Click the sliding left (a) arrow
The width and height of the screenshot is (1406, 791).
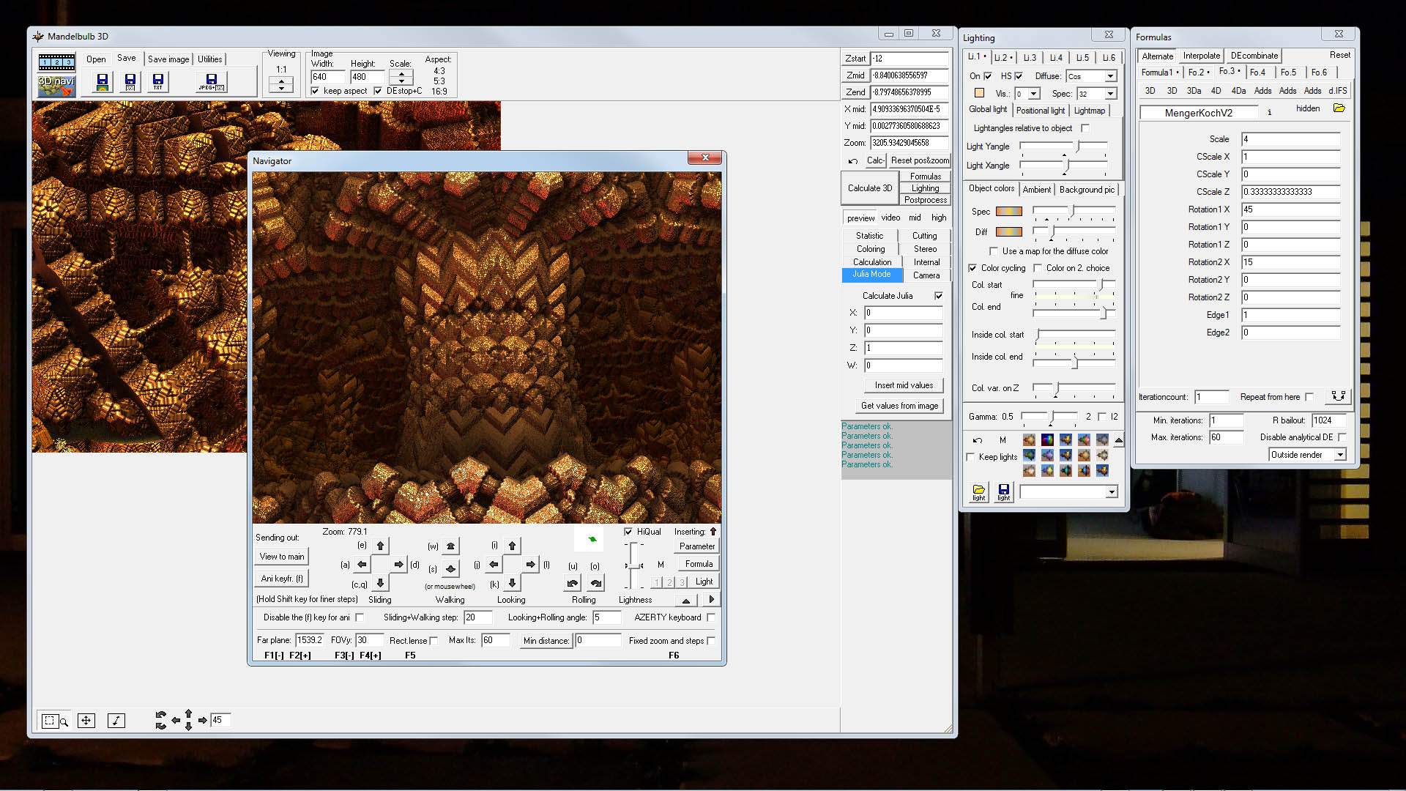pos(362,565)
